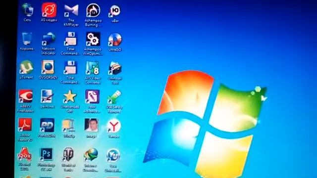Viewport: 317px width, 178px height.
Task: Launch Photoshop CC Ps shortcut
Action: [46, 155]
